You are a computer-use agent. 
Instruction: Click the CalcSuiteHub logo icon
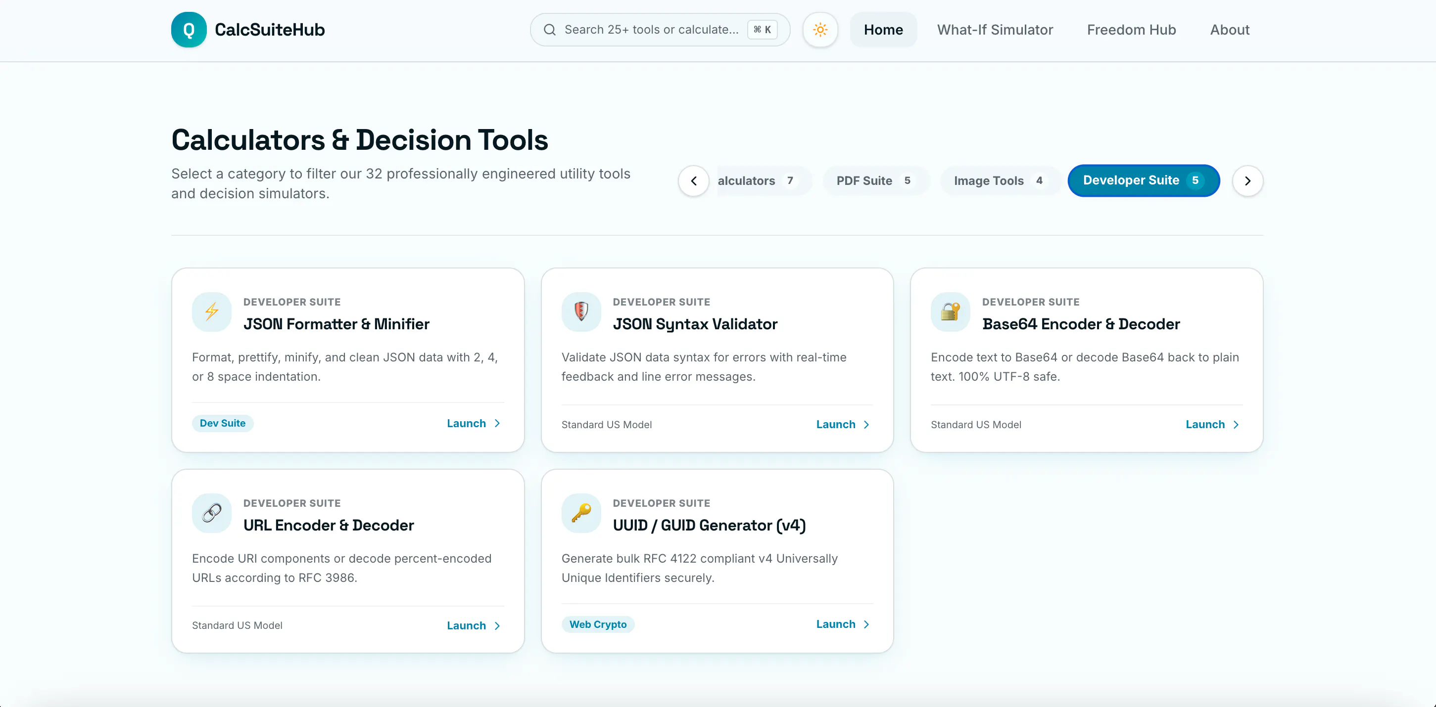pyautogui.click(x=189, y=30)
